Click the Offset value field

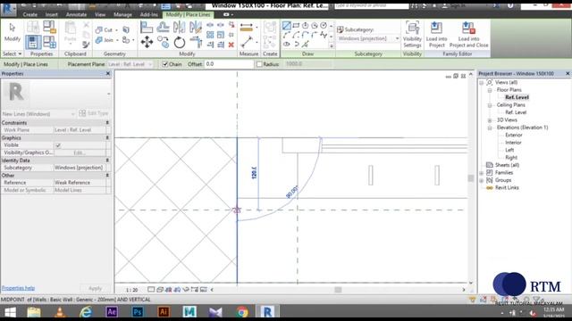point(229,64)
